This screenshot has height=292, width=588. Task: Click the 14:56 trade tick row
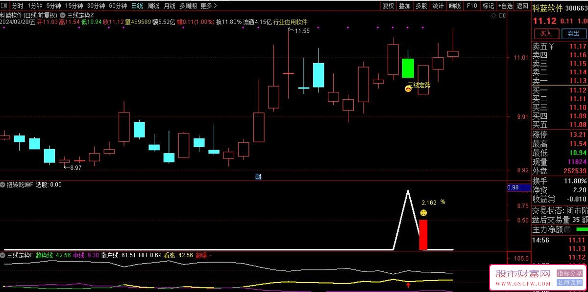560,240
